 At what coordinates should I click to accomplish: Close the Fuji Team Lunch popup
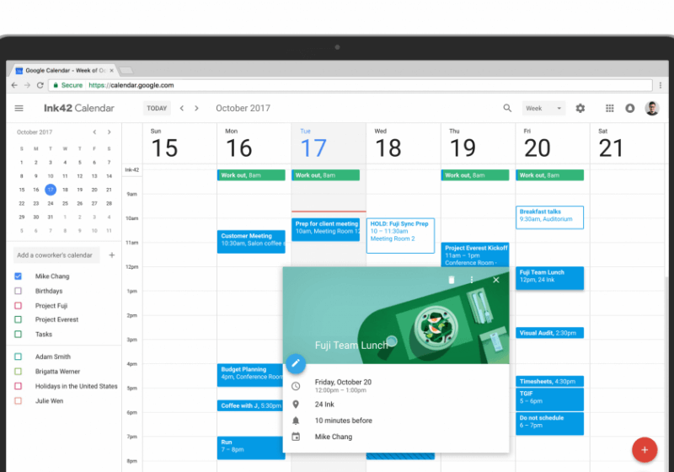(496, 280)
